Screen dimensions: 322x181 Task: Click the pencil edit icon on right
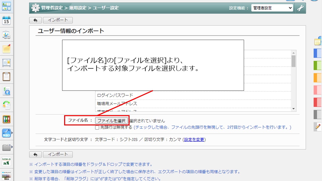click(318, 126)
